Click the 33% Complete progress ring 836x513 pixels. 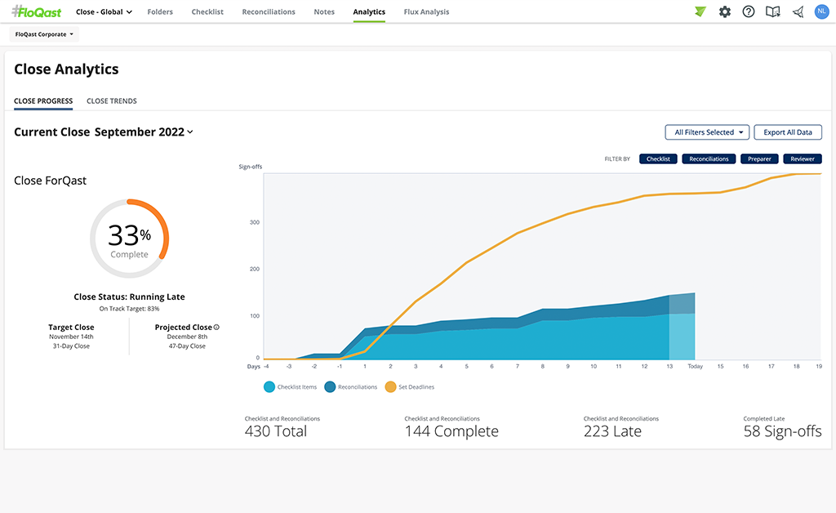click(130, 239)
